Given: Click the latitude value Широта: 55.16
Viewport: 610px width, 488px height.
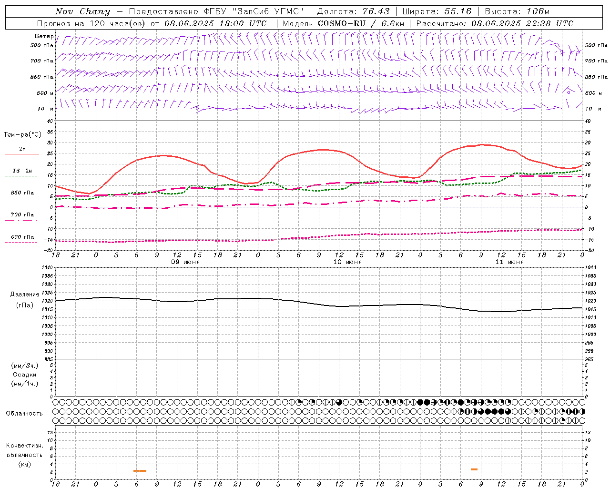Looking at the screenshot, I should (x=437, y=11).
